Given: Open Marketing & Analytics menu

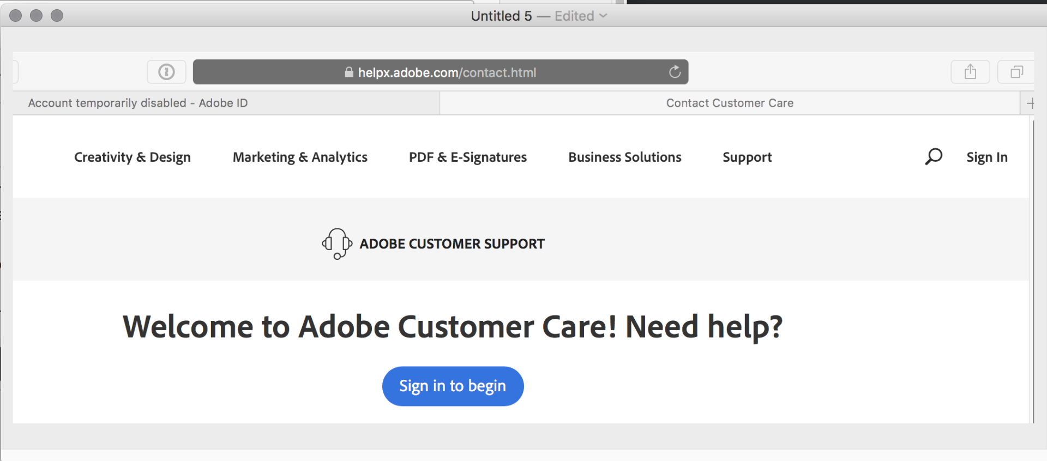Looking at the screenshot, I should click(300, 157).
